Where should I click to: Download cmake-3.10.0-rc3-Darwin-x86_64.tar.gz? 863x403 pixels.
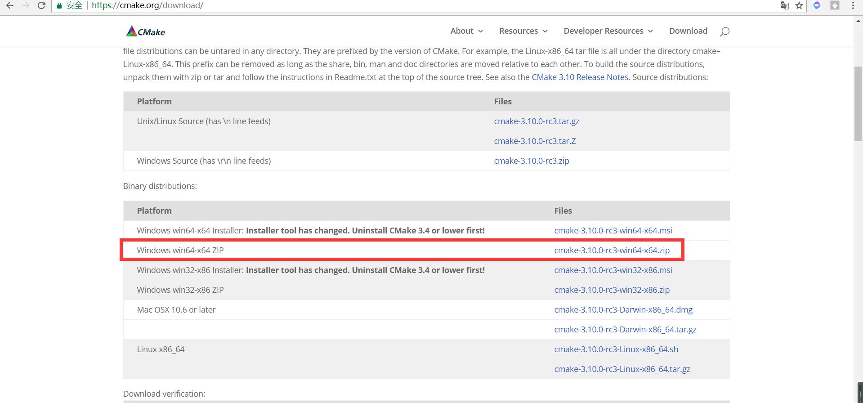coord(625,330)
